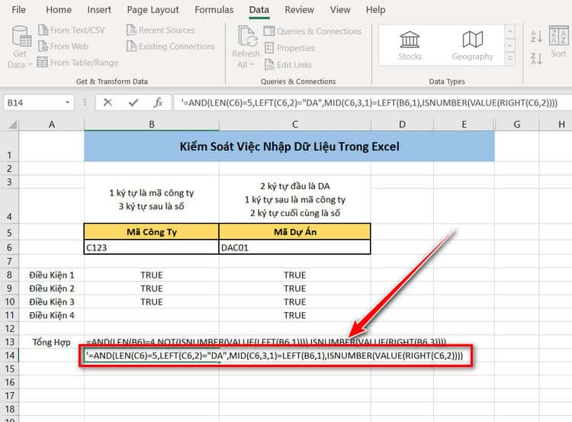
Task: Confirm formula entry with checkmark
Action: point(133,102)
